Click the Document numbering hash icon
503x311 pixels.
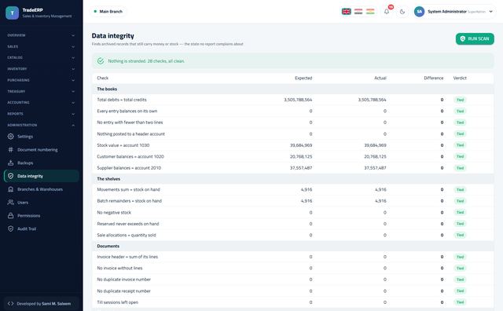10,149
